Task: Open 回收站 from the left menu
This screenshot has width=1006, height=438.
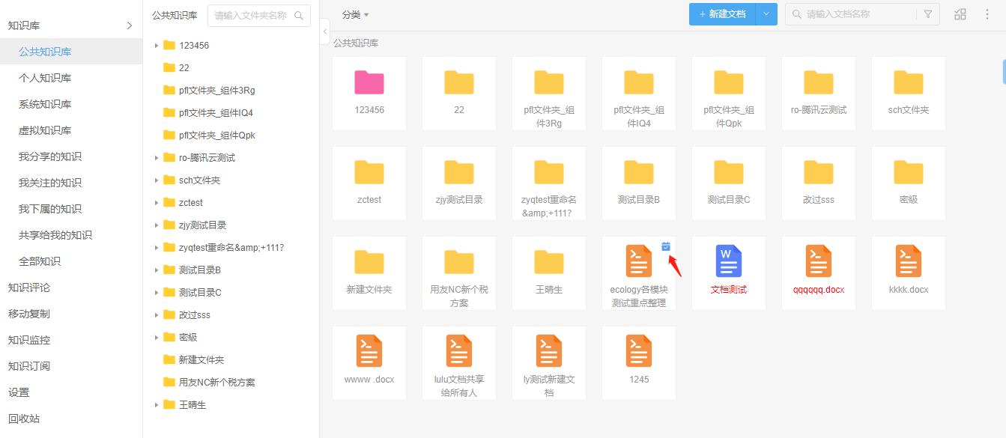Action: (24, 419)
